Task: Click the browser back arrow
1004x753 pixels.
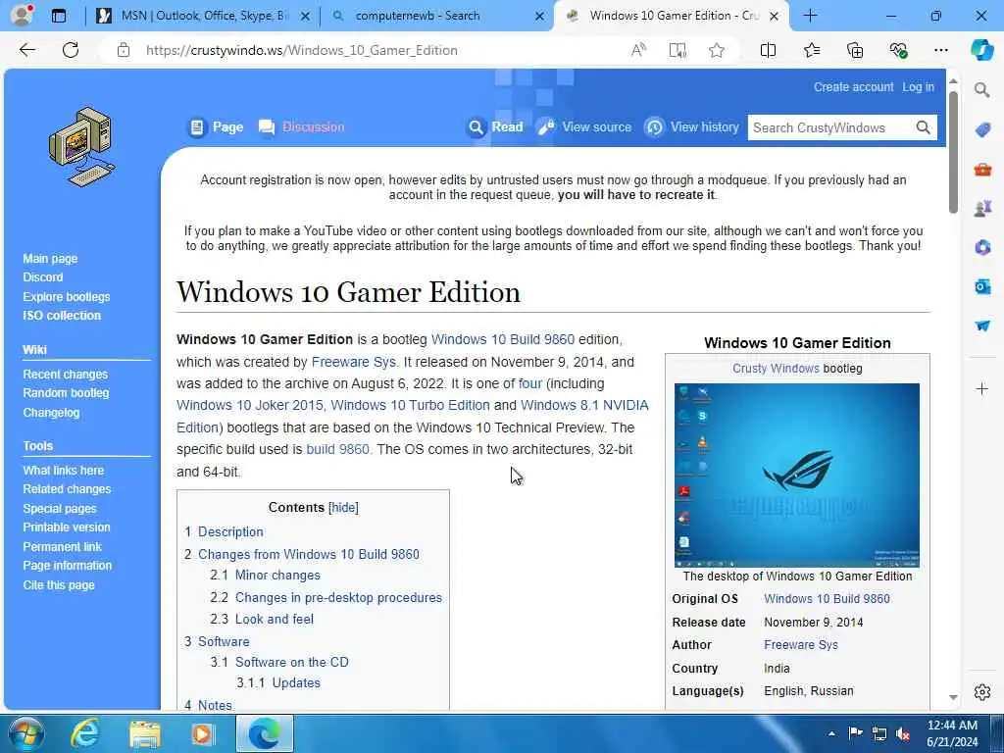Action: pos(26,50)
